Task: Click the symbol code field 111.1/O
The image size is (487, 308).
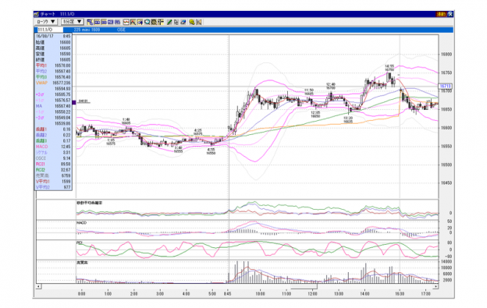Action: click(x=50, y=30)
